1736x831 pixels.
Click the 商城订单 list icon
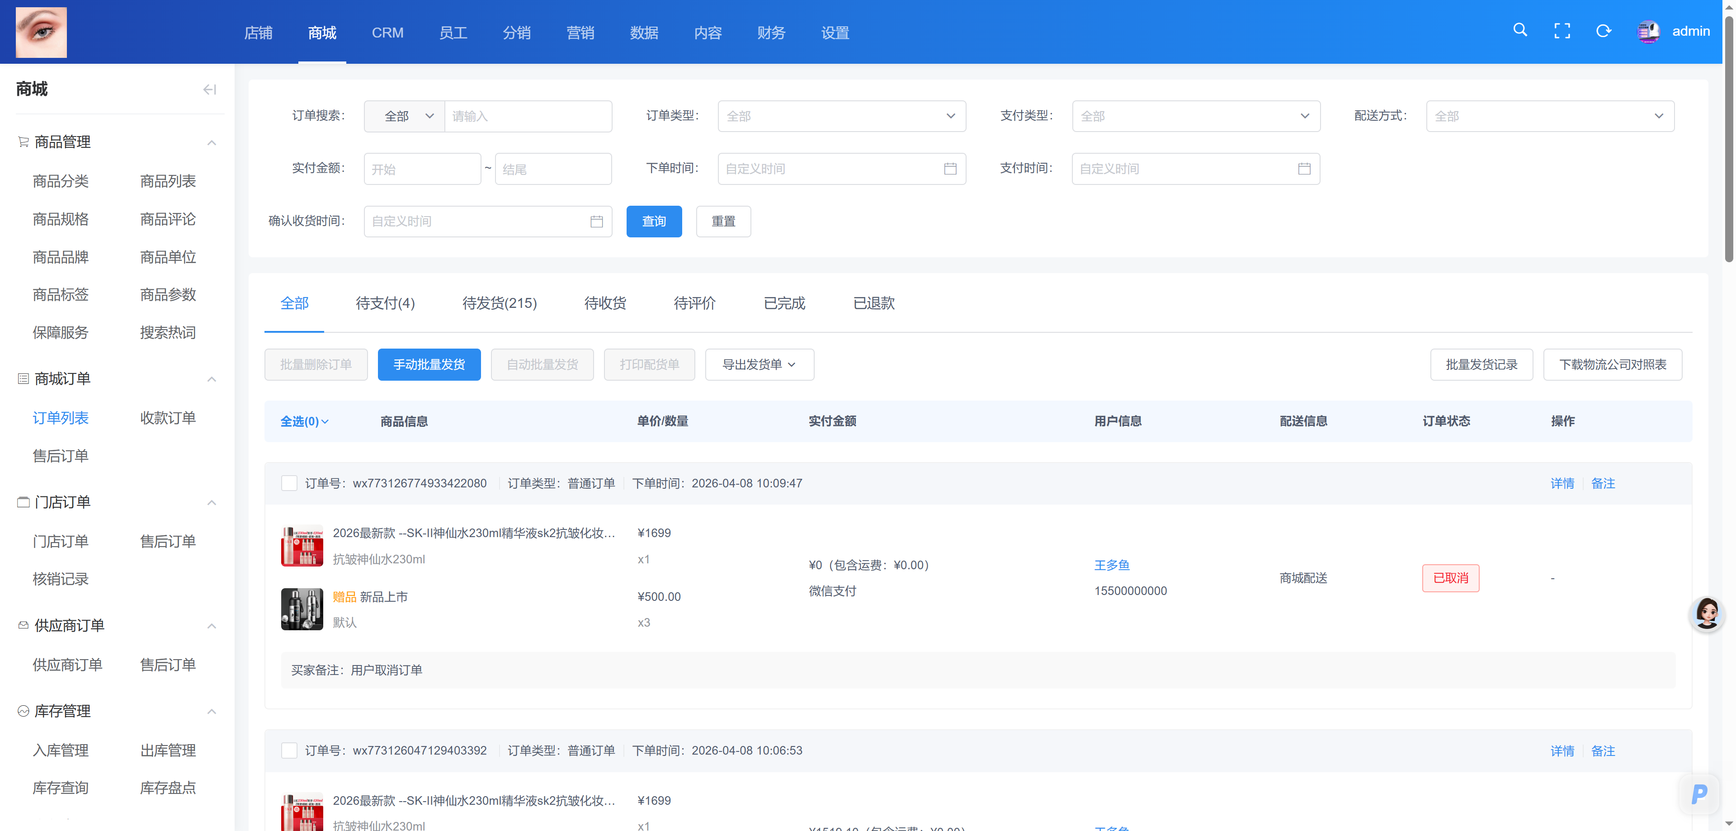pyautogui.click(x=23, y=379)
